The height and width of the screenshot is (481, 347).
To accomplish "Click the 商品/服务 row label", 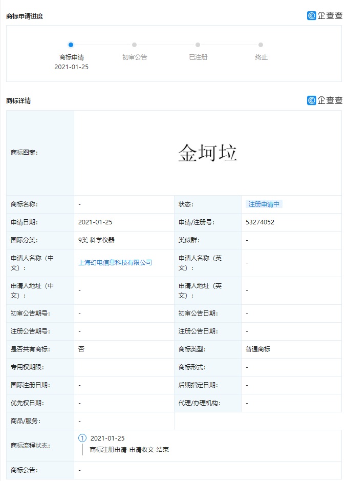I will tap(26, 421).
